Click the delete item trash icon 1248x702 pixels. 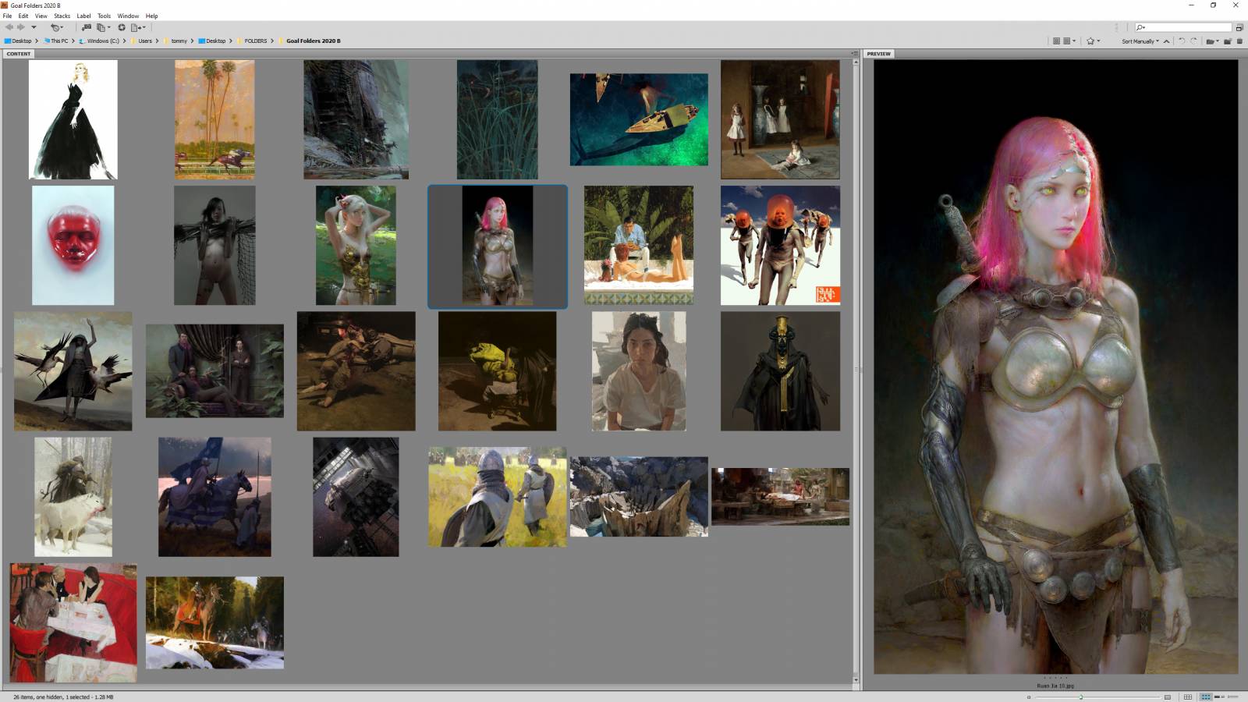coord(1239,41)
